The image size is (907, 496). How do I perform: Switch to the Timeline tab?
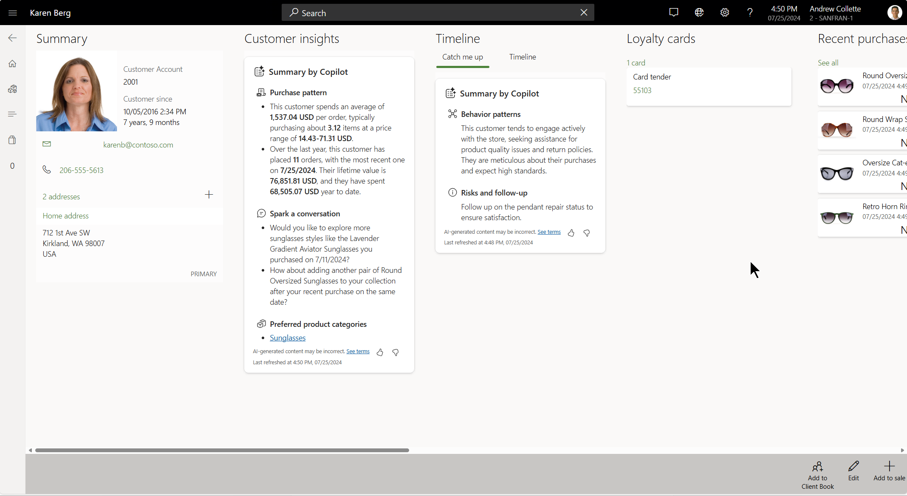click(x=523, y=57)
